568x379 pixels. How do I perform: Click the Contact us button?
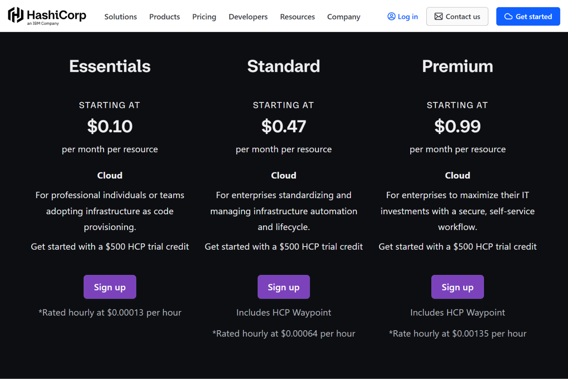point(457,17)
